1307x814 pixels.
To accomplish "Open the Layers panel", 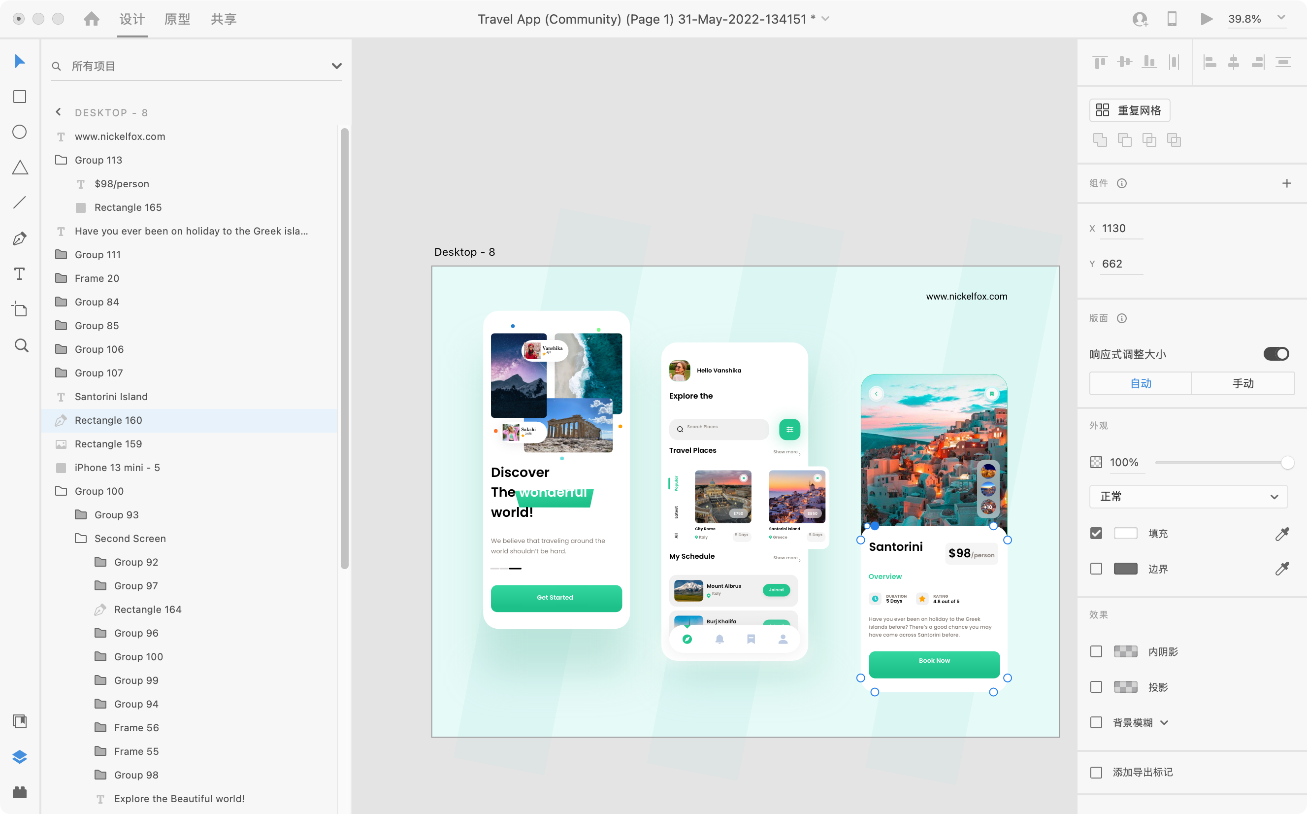I will 19,757.
